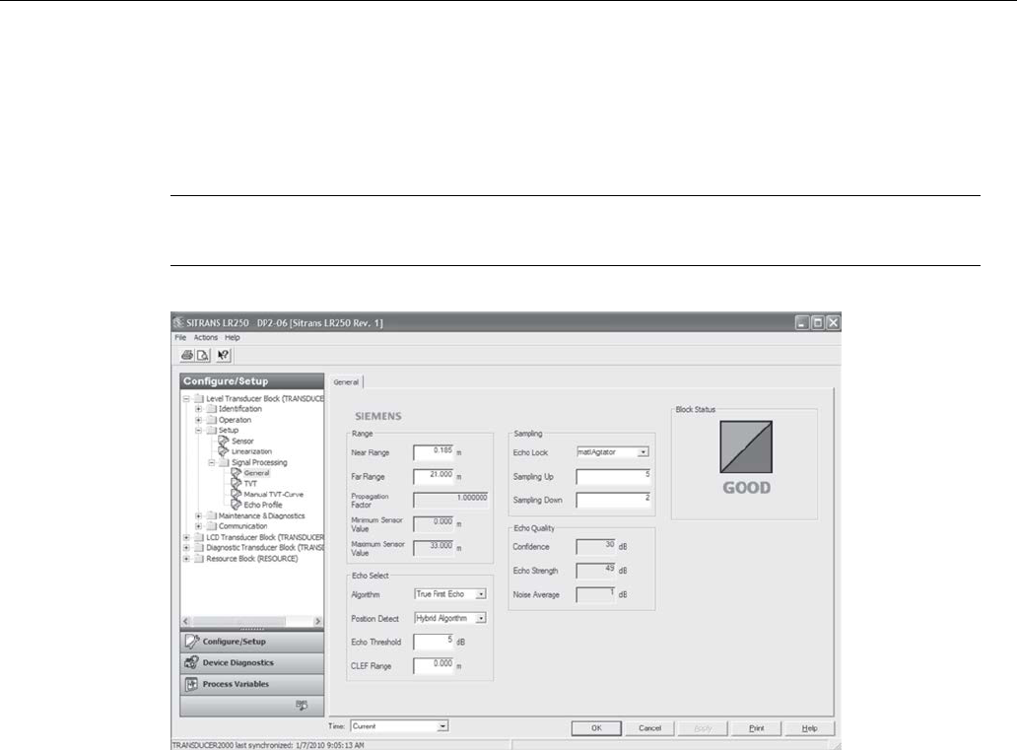
Task: Expand the LCD Transducer Block node
Action: (x=186, y=537)
